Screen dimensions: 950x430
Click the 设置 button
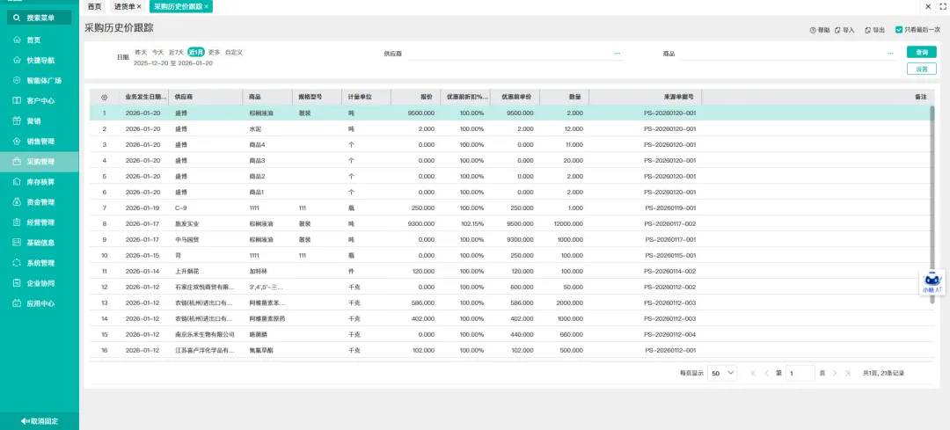[922, 69]
